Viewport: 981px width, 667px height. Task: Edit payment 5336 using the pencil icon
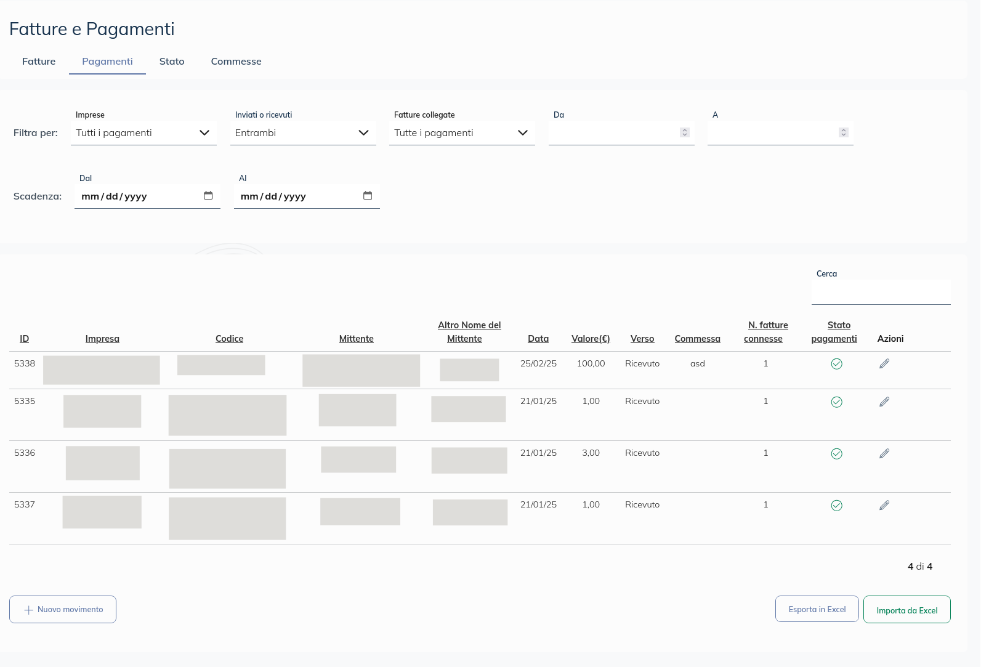point(884,454)
